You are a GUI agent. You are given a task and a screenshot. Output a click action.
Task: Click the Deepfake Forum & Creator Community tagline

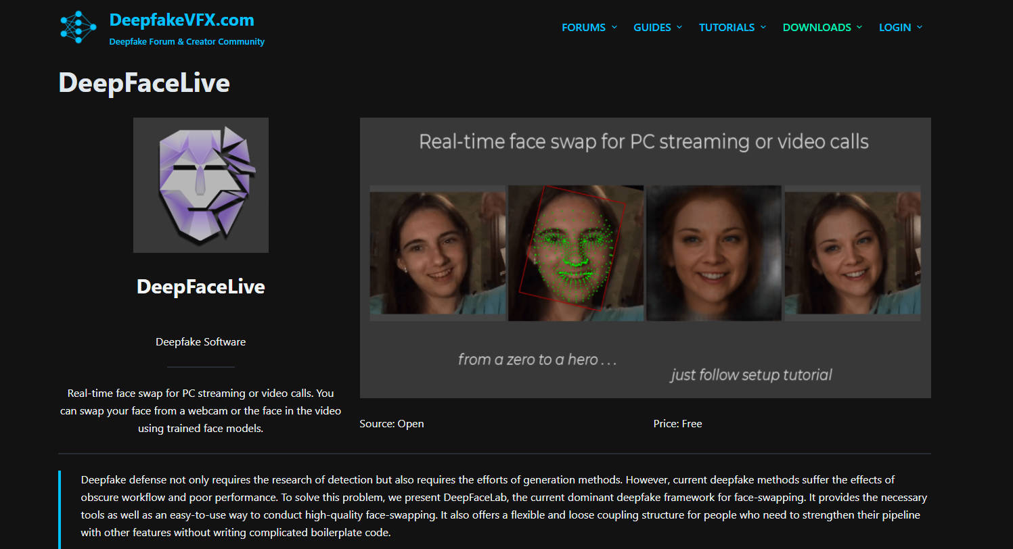(187, 42)
